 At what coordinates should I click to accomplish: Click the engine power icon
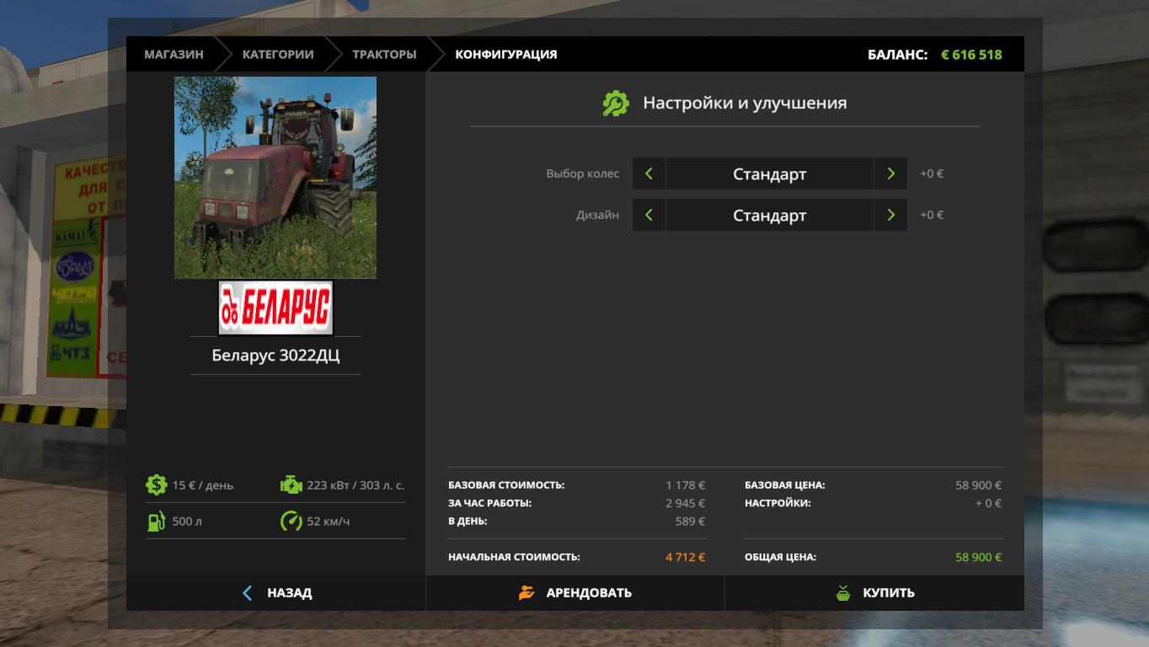click(x=291, y=485)
